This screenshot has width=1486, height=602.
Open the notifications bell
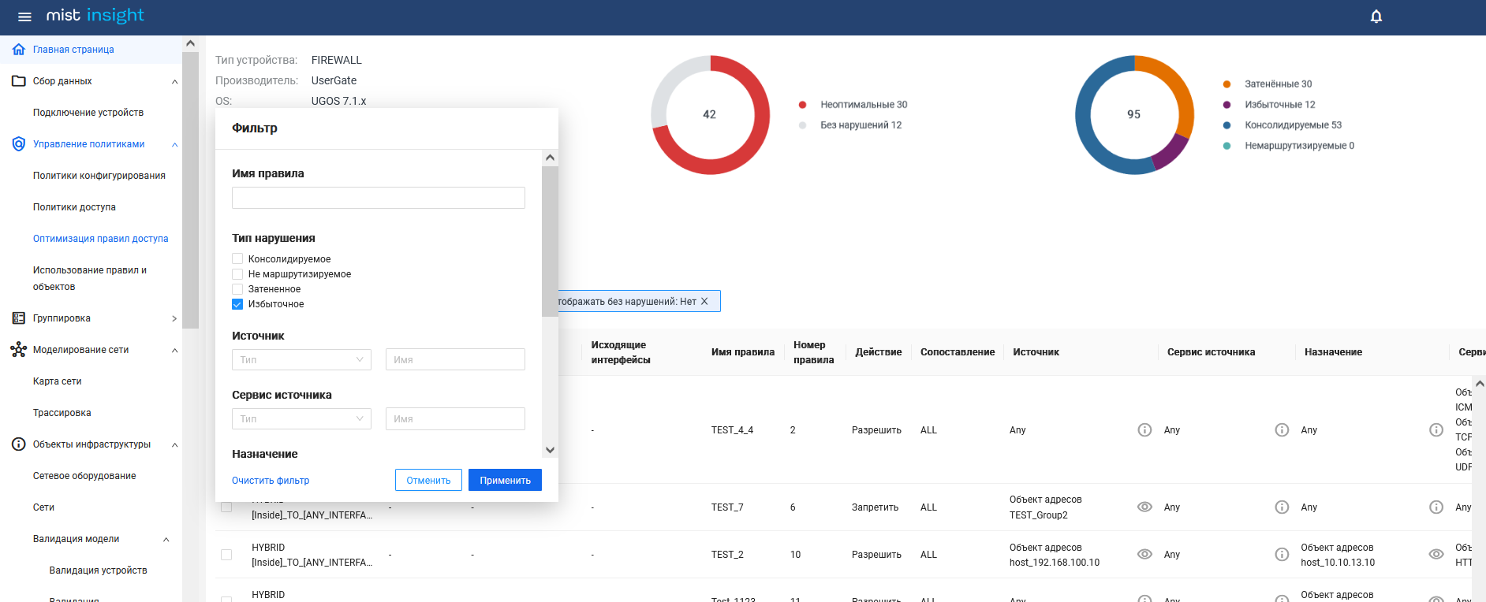pyautogui.click(x=1376, y=17)
